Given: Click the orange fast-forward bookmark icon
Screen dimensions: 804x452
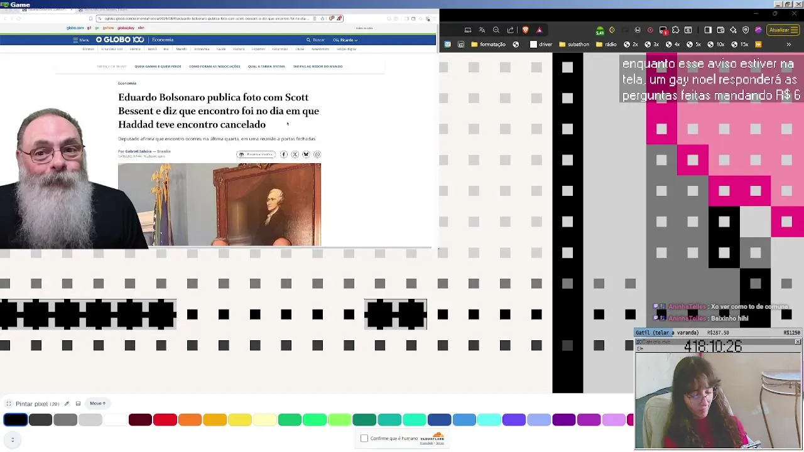Looking at the screenshot, I should click(758, 45).
